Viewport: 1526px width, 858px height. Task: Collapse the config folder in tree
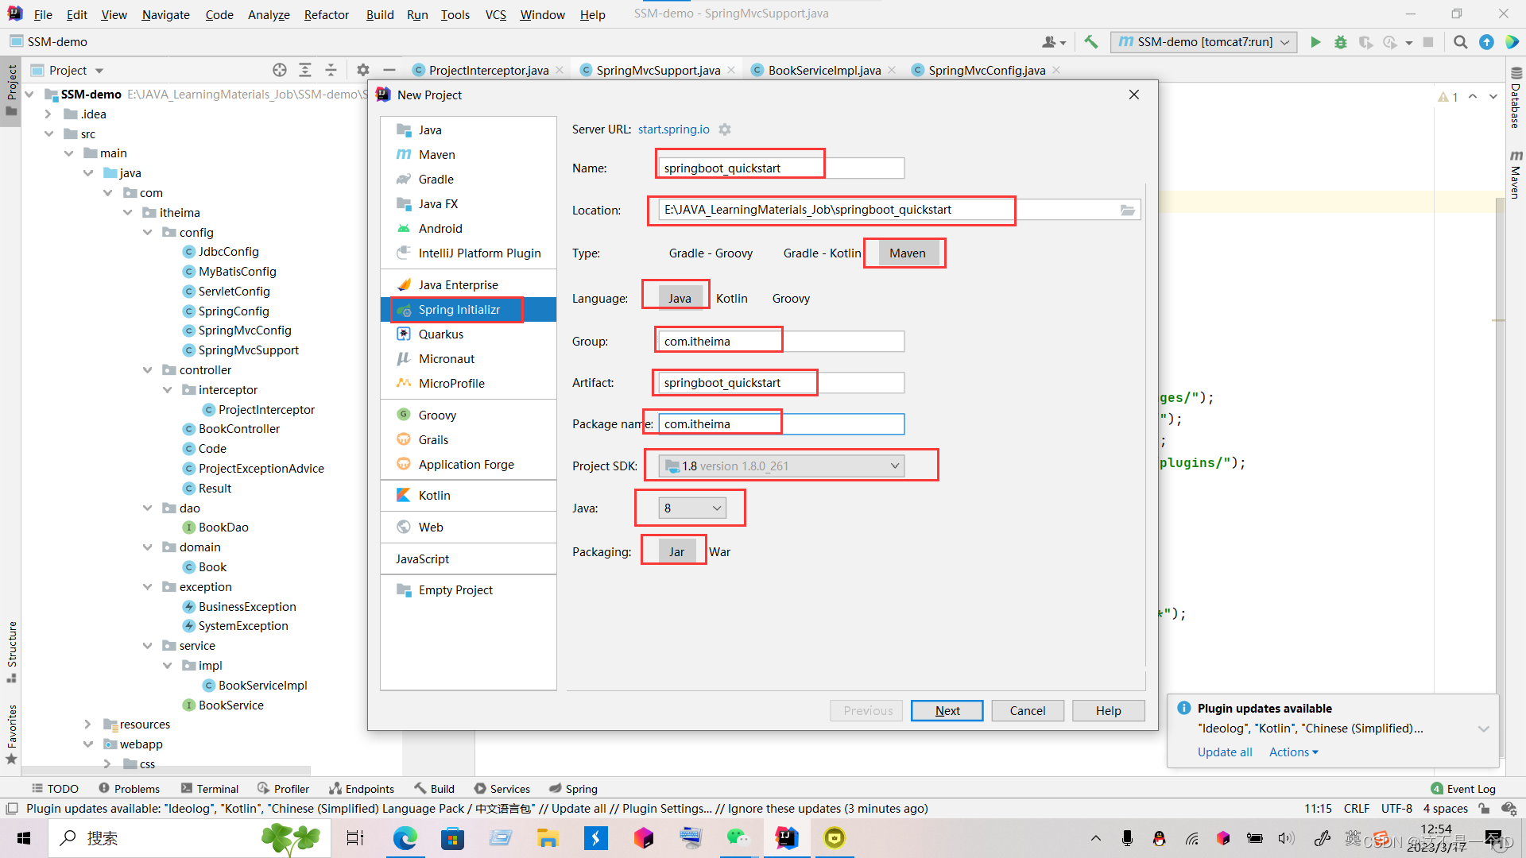click(148, 233)
